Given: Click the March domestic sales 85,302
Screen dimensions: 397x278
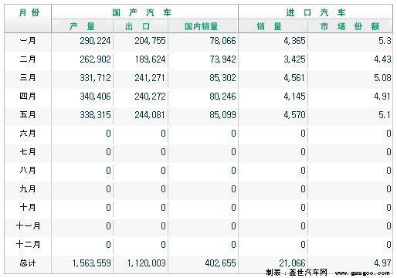Looking at the screenshot, I should (222, 78).
